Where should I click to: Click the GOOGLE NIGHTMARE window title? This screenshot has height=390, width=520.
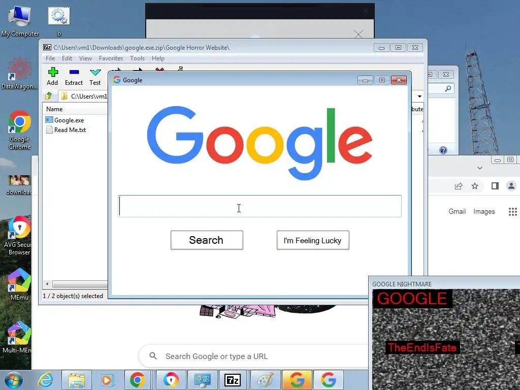(402, 284)
